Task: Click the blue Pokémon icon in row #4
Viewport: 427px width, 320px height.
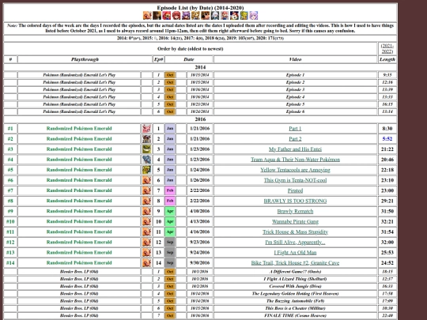Action: tap(146, 160)
